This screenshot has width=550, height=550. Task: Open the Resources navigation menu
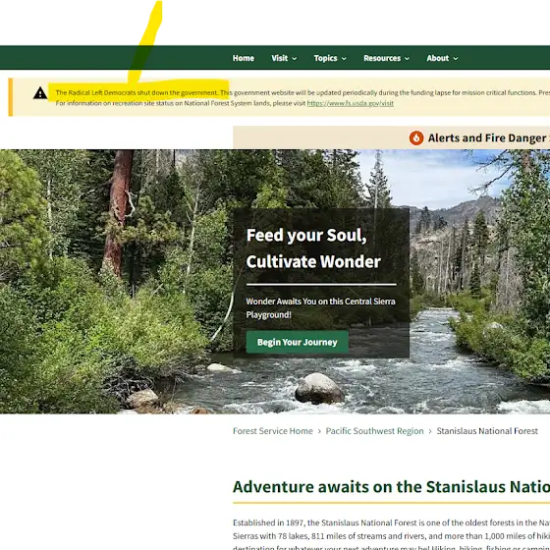382,58
